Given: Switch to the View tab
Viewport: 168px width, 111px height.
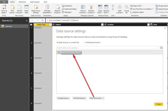Looking at the screenshot, I should click(45, 2).
